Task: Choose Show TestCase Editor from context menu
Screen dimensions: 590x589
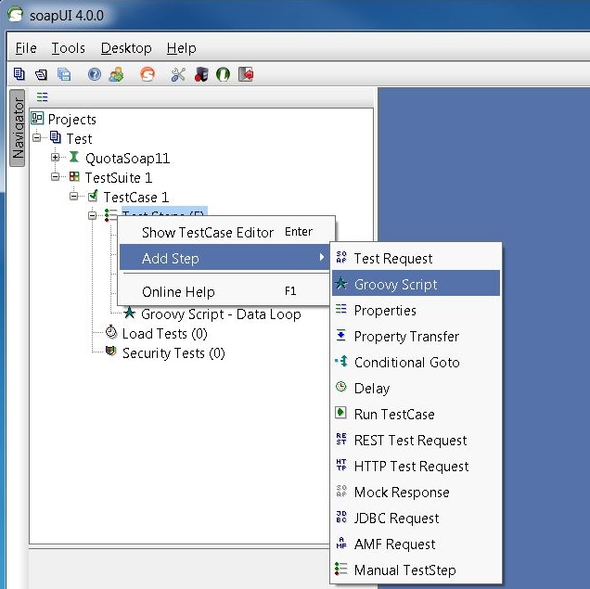Action: click(226, 232)
